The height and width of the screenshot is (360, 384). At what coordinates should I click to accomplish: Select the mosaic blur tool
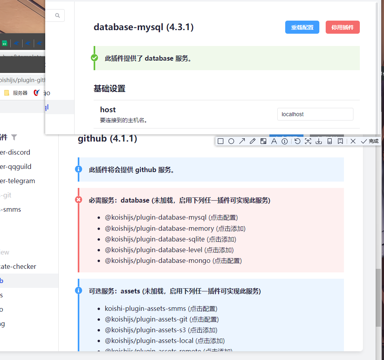263,141
